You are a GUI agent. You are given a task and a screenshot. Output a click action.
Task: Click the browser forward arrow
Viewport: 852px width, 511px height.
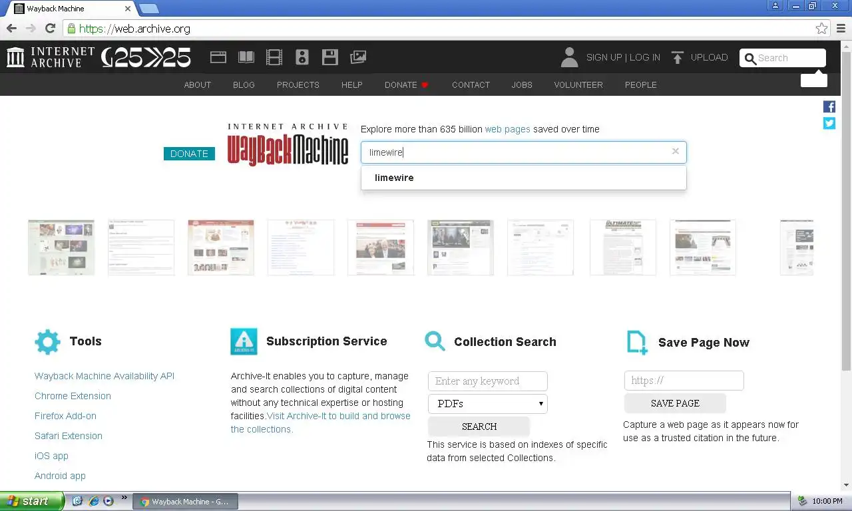click(31, 29)
